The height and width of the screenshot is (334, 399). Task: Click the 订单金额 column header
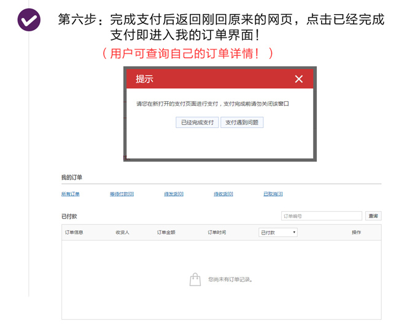166,233
